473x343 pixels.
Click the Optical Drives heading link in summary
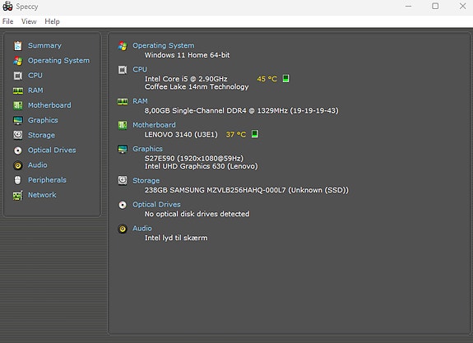click(x=156, y=205)
